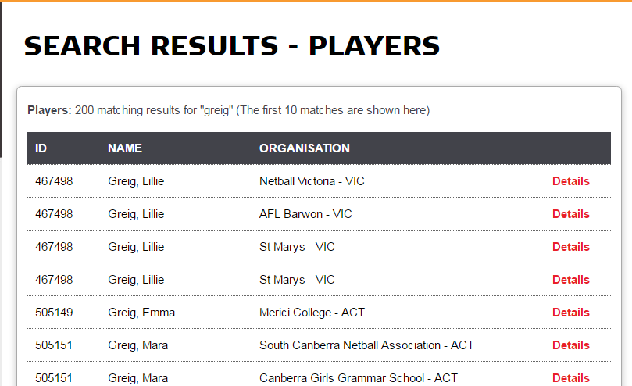Click Netball Victoria - VIC organisation text
632x386 pixels.
(312, 181)
